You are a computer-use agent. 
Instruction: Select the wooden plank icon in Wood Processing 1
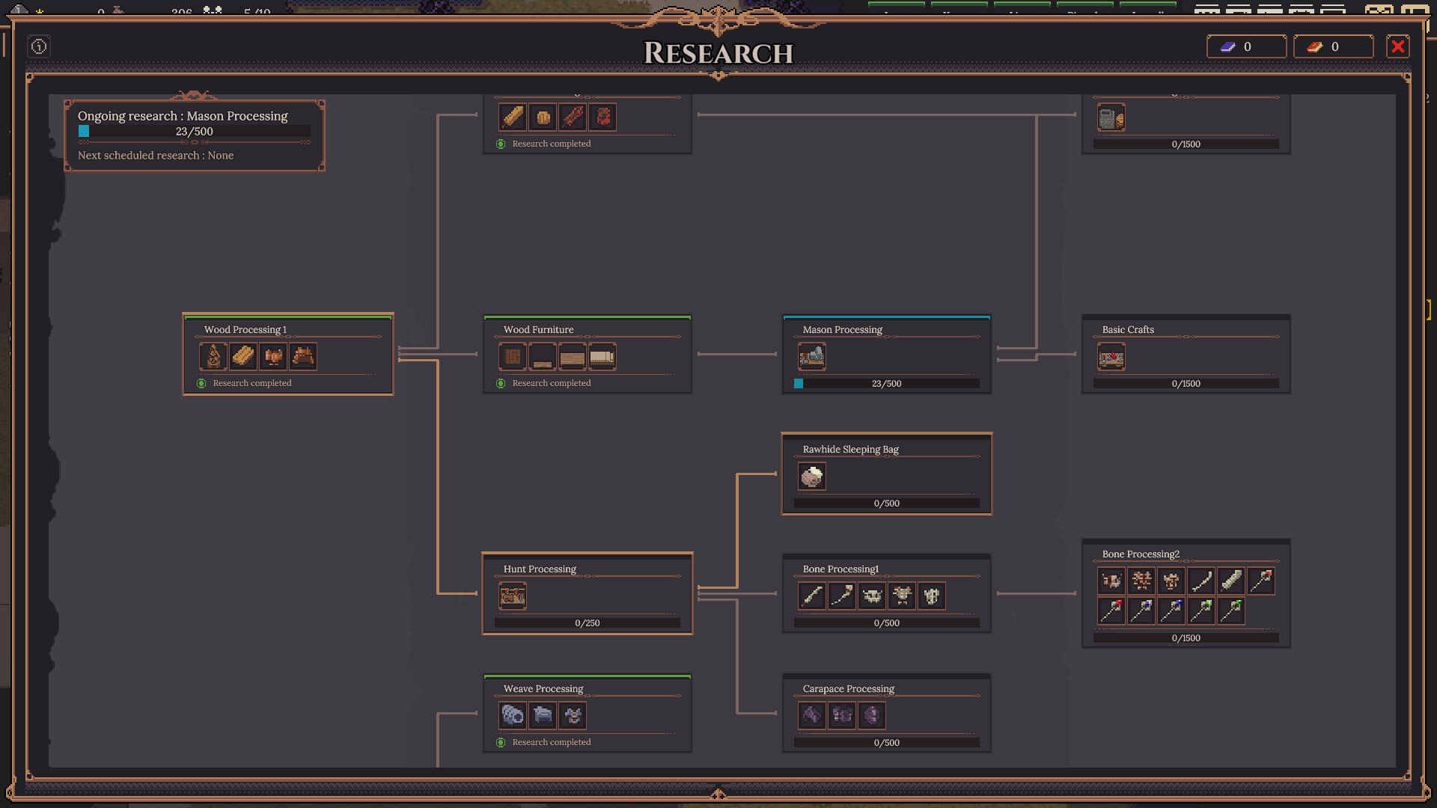(x=242, y=356)
